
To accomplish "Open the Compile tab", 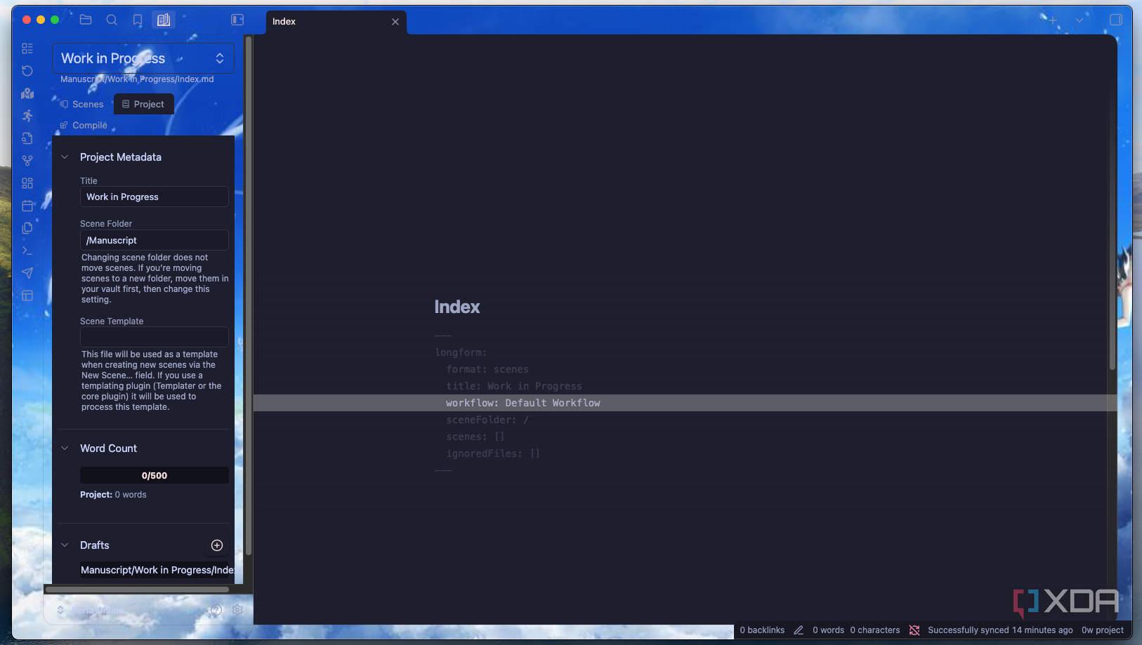I will (x=84, y=126).
